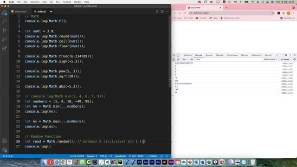Image resolution: width=297 pixels, height=167 pixels.
Task: Open the 'top' JavaScript context dropdown
Action: pos(185,59)
